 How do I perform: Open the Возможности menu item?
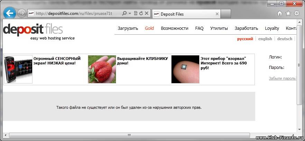coord(175,28)
